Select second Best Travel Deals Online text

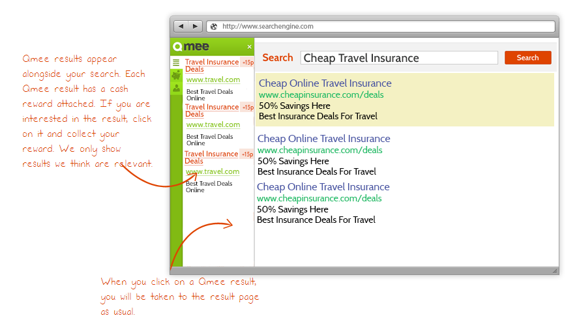(209, 139)
